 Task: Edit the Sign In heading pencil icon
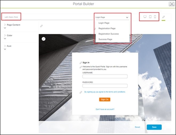(81, 63)
